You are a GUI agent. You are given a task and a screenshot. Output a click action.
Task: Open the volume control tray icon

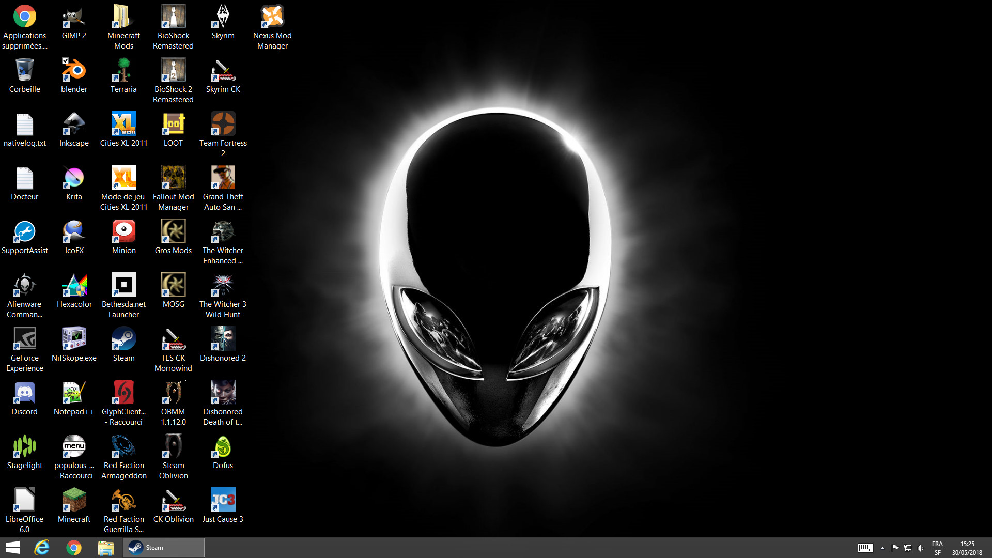pos(920,548)
